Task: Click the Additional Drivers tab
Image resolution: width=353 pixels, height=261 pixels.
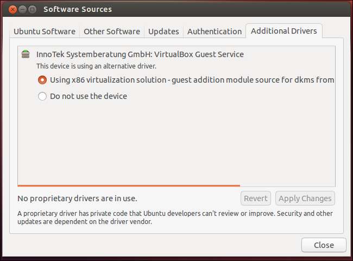Action: pos(283,31)
